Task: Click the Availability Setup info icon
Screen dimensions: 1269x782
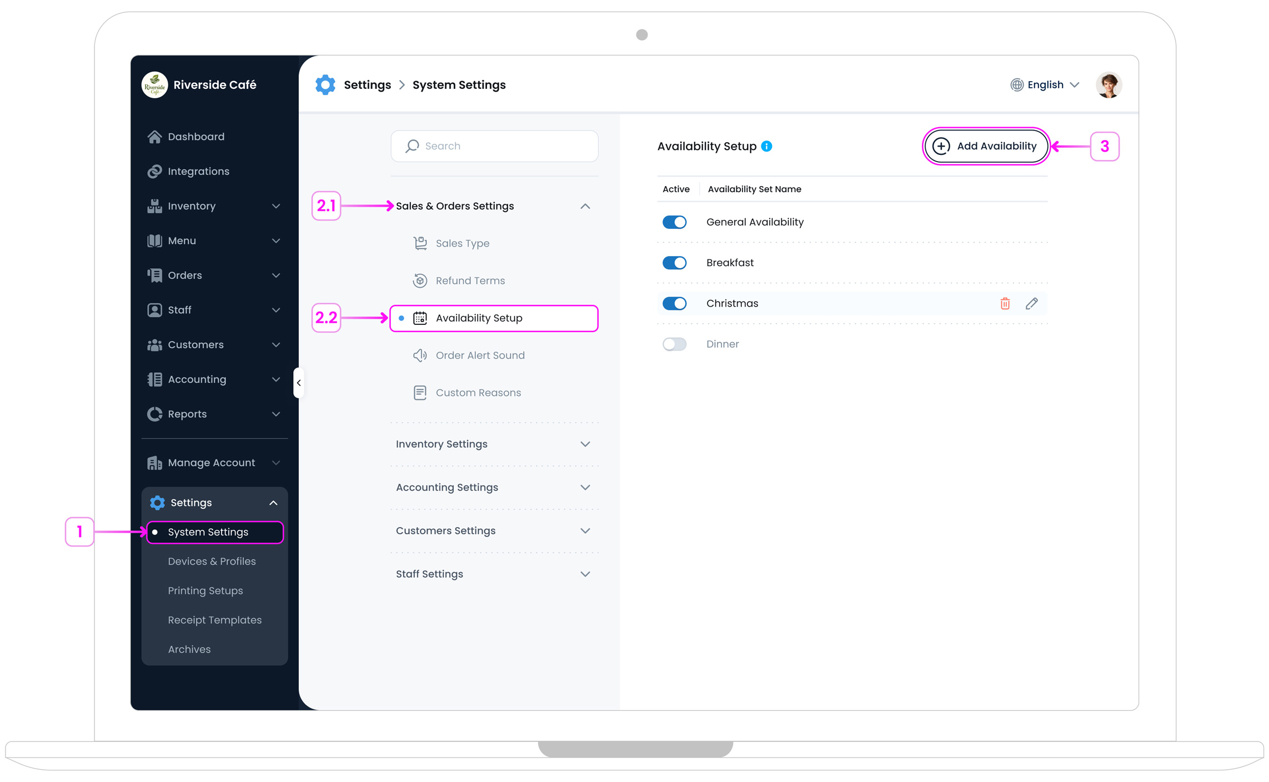Action: [766, 146]
